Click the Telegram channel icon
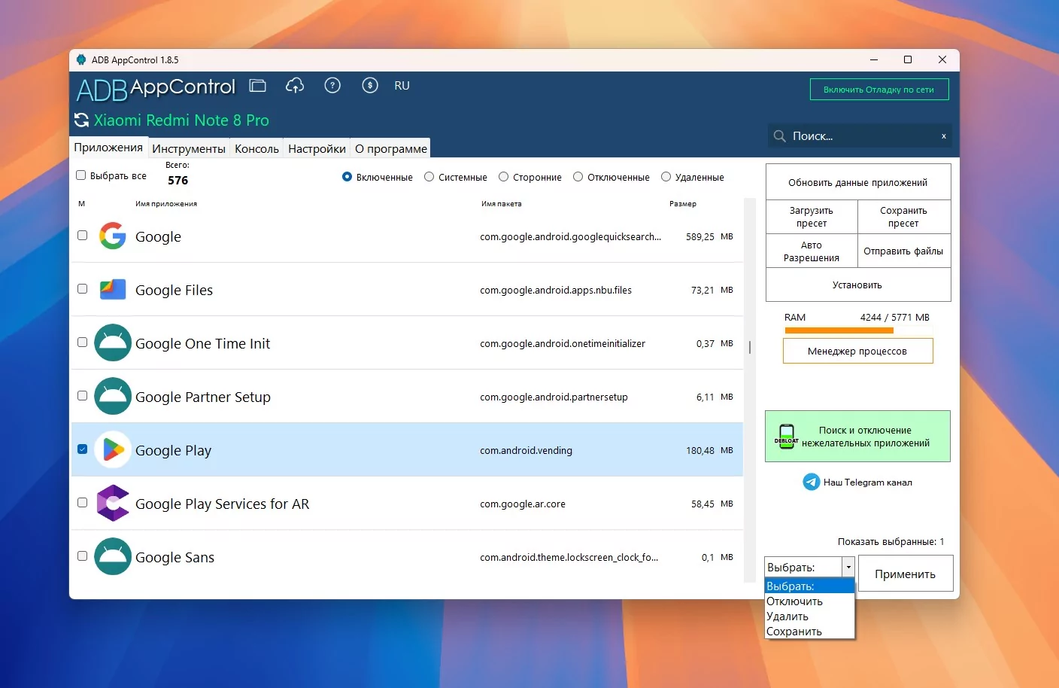This screenshot has width=1059, height=688. pyautogui.click(x=812, y=482)
